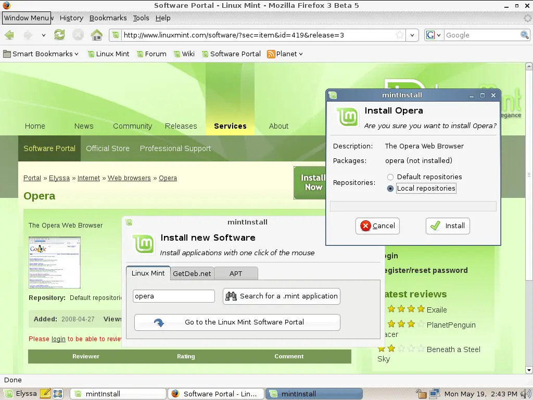
Task: Confirm with the Install button
Action: pyautogui.click(x=448, y=226)
